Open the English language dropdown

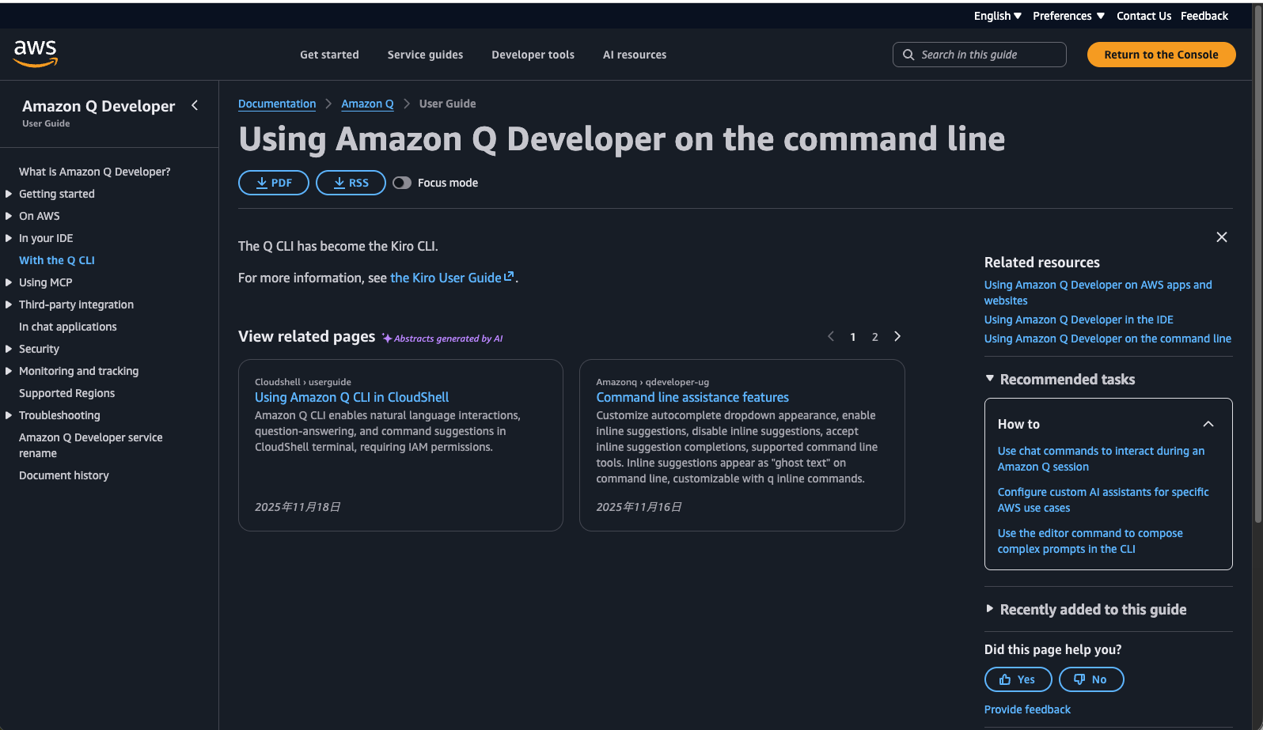[x=997, y=16]
